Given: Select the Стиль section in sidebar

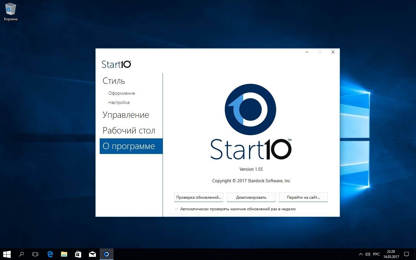Looking at the screenshot, I should [114, 81].
